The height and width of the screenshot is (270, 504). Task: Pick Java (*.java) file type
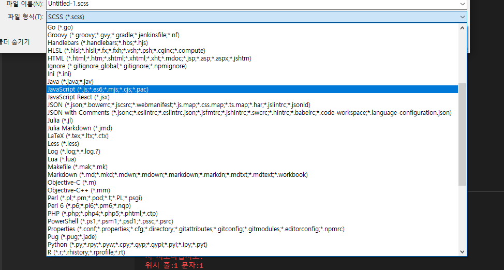click(x=253, y=82)
